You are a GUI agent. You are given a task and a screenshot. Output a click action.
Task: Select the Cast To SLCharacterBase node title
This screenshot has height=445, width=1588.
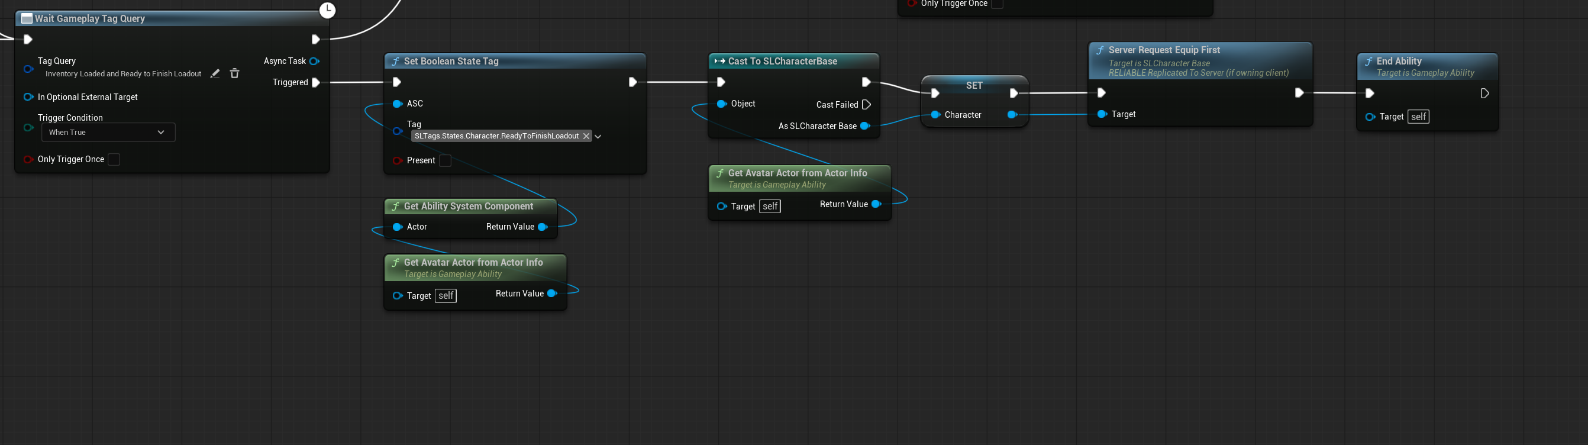783,61
